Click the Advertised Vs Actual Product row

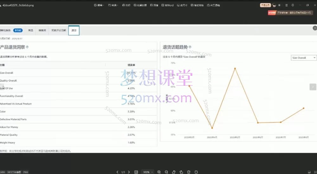[78, 104]
